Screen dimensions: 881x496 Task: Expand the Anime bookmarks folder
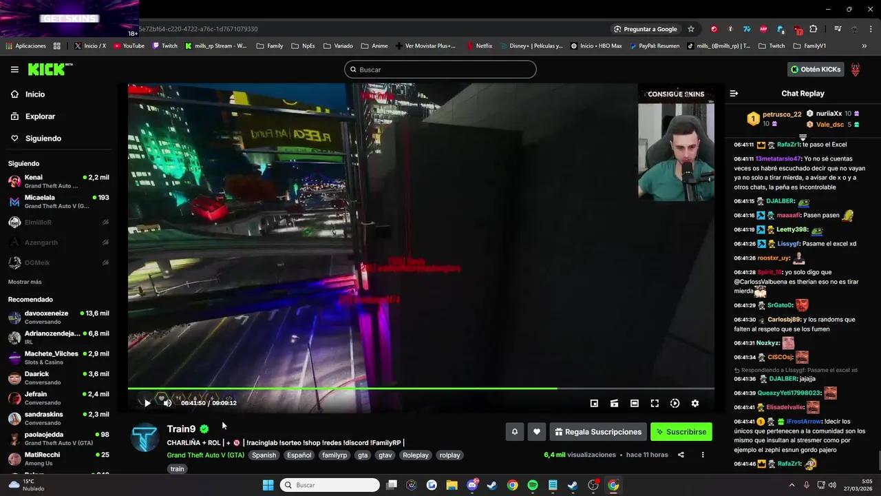[374, 46]
